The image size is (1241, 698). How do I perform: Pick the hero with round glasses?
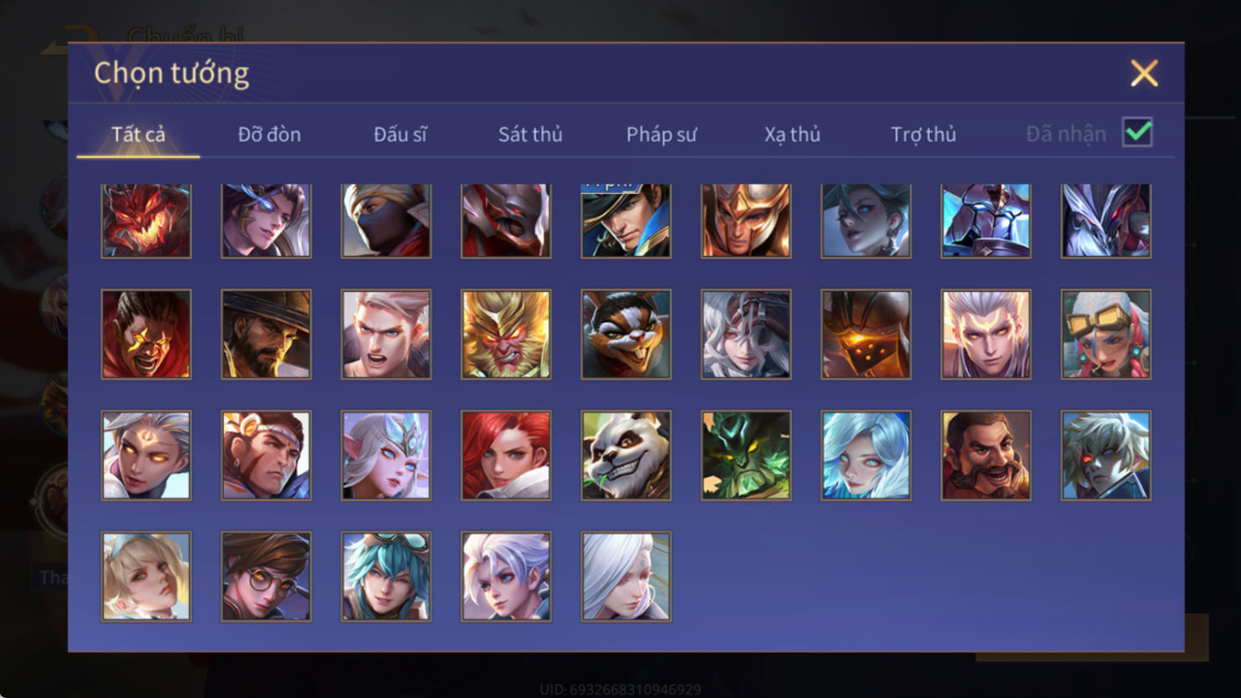click(266, 577)
